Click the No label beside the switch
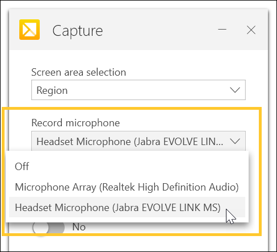The width and height of the screenshot is (277, 252). point(79,227)
